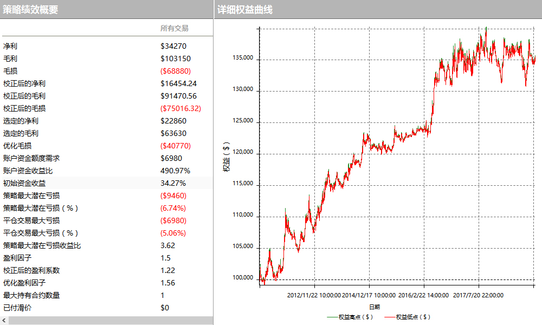Click the green 权益高点 legend line marker
Viewport: 542px width, 325px height.
click(x=332, y=317)
